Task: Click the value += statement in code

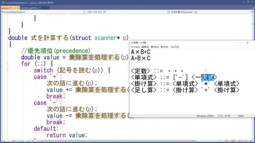Action: coord(88,90)
